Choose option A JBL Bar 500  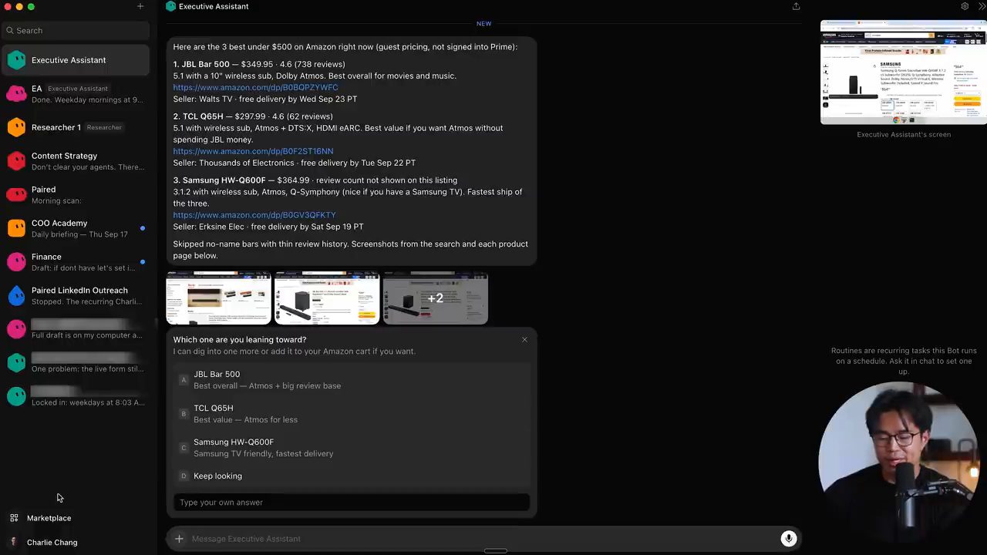pyautogui.click(x=352, y=380)
